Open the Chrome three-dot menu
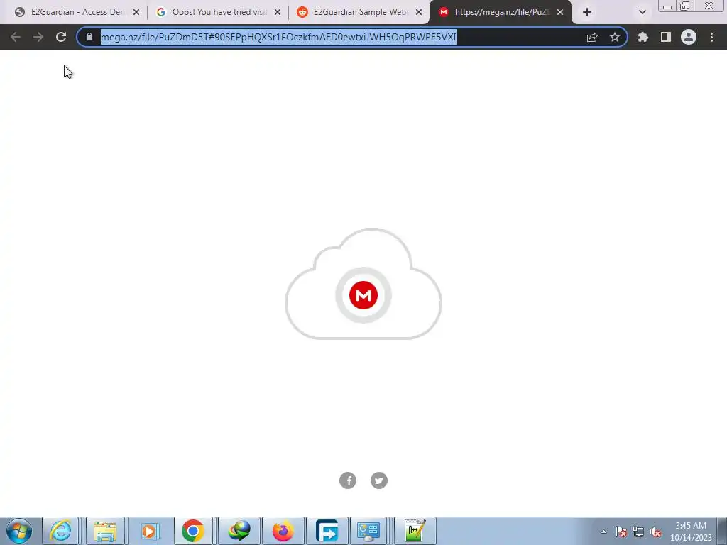 (x=711, y=37)
